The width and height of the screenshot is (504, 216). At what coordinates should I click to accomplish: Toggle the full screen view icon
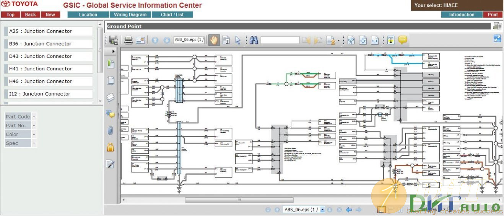pyautogui.click(x=497, y=38)
